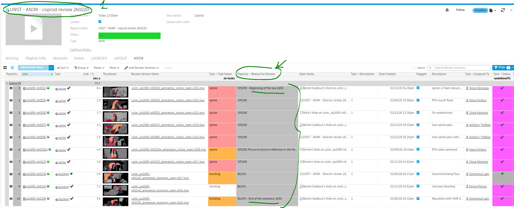This screenshot has height=208, width=514.
Task: Click the Configure fields link
Action: (81, 50)
